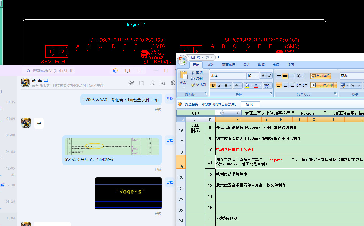Apply cell borders with the border icon

pos(236,85)
